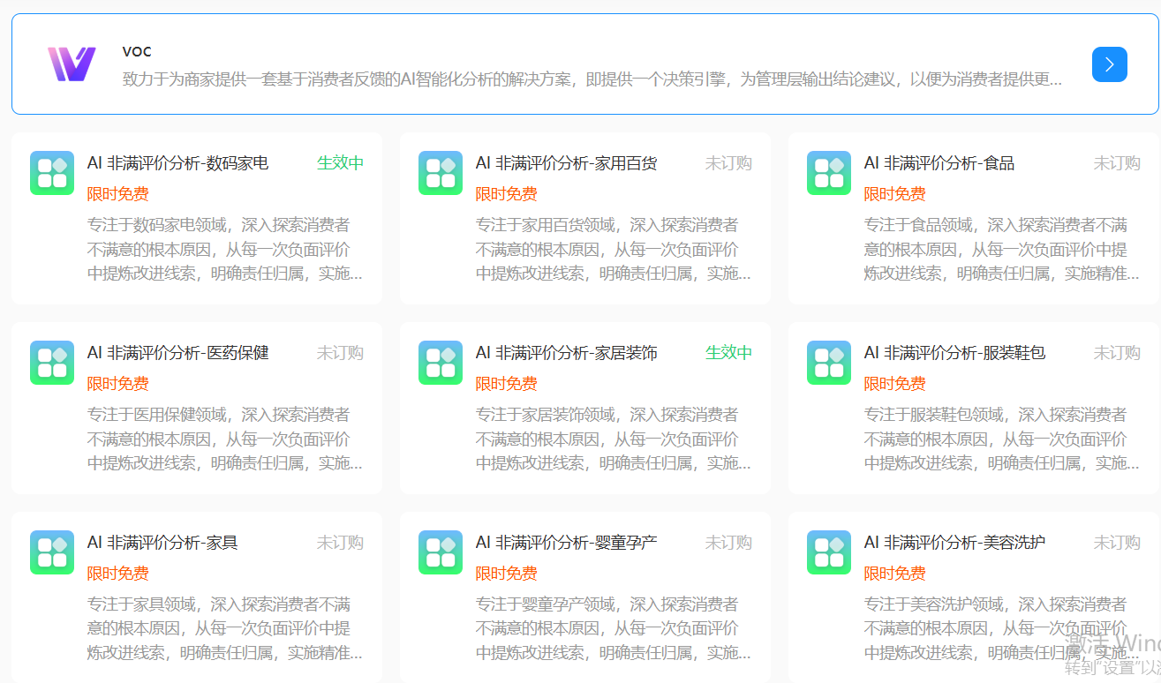Viewport: 1161px width, 683px height.
Task: Open title AI 非满评价分析-美容洗护
Action: (954, 543)
